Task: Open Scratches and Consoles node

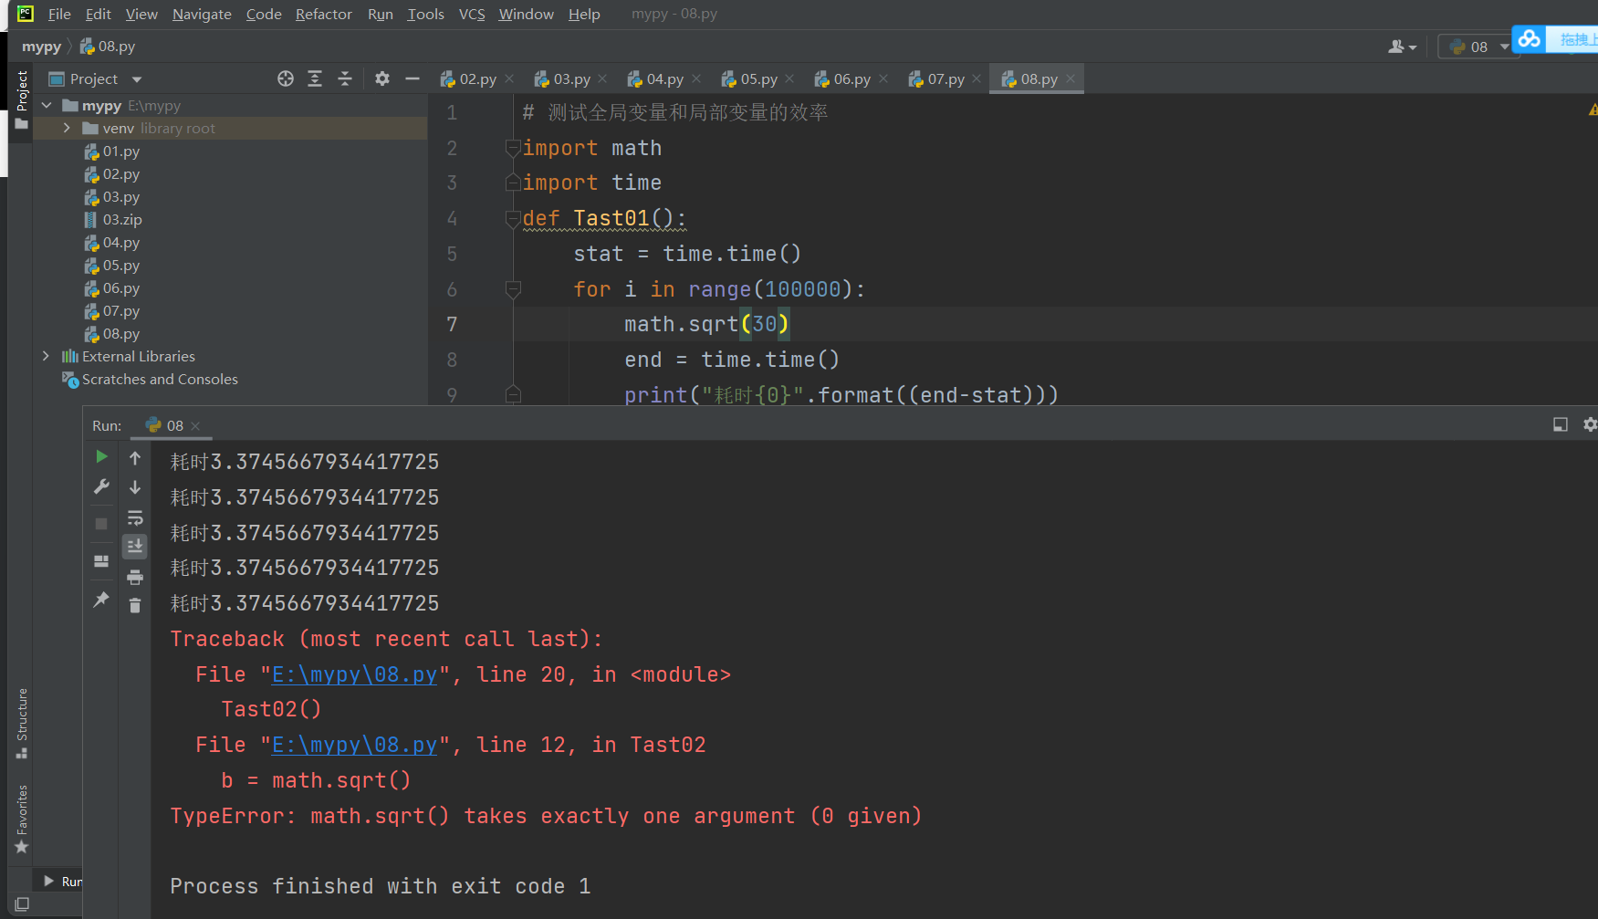Action: tap(160, 380)
